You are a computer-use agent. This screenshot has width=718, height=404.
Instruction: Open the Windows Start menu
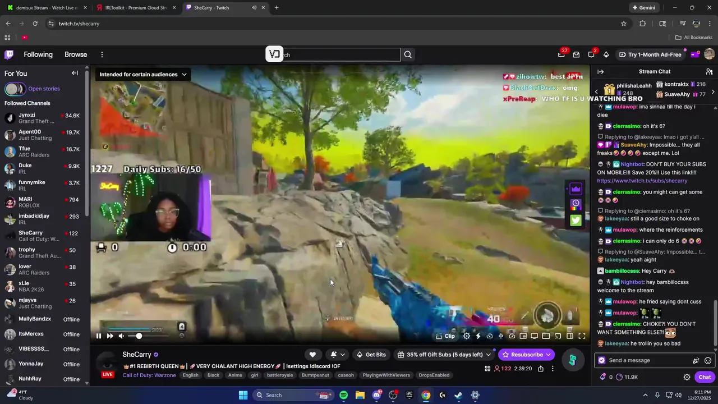tap(243, 395)
